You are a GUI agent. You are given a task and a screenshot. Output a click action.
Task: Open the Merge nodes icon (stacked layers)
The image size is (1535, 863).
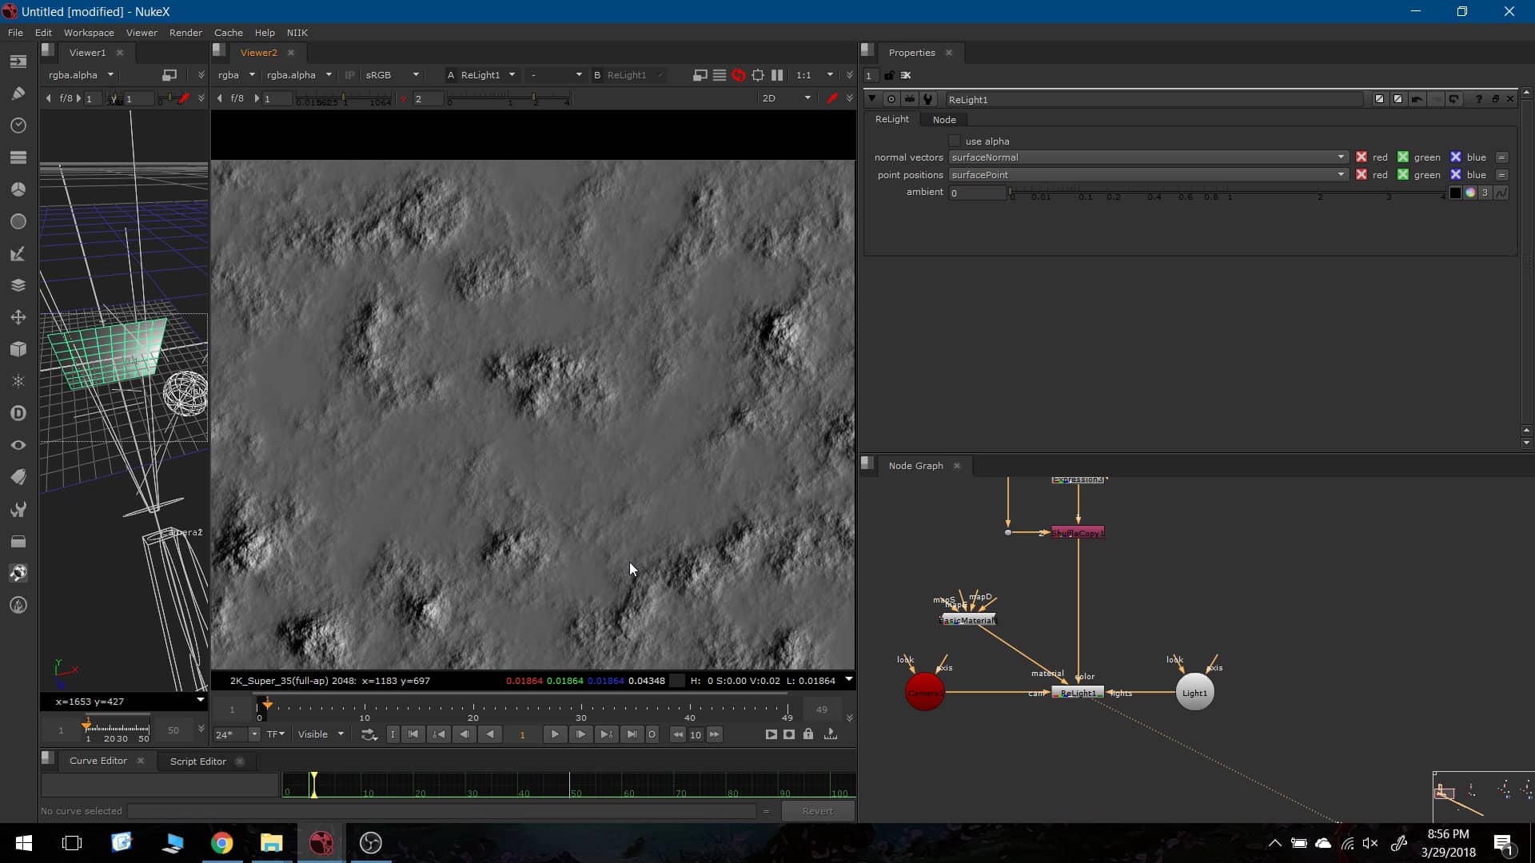[x=18, y=284]
